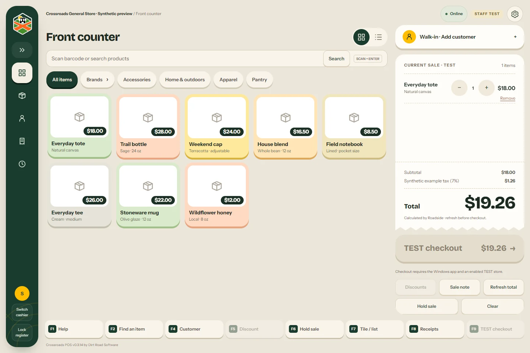
Task: Expand the sidebar with double-chevron icon
Action: (x=22, y=50)
